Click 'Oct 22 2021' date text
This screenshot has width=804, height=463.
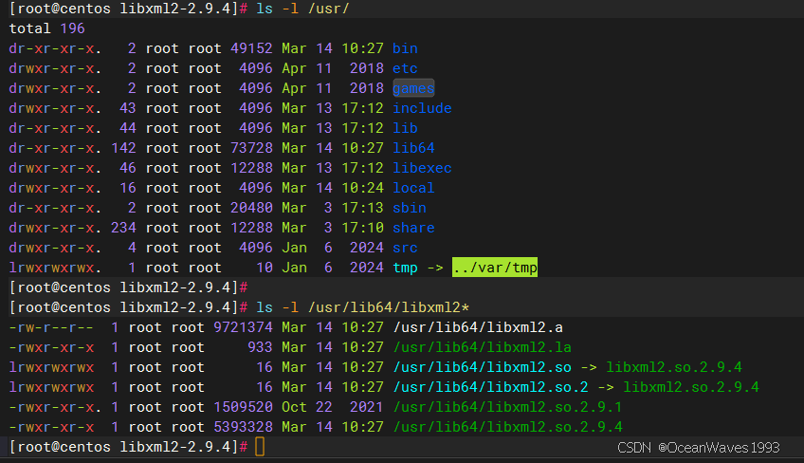click(332, 407)
